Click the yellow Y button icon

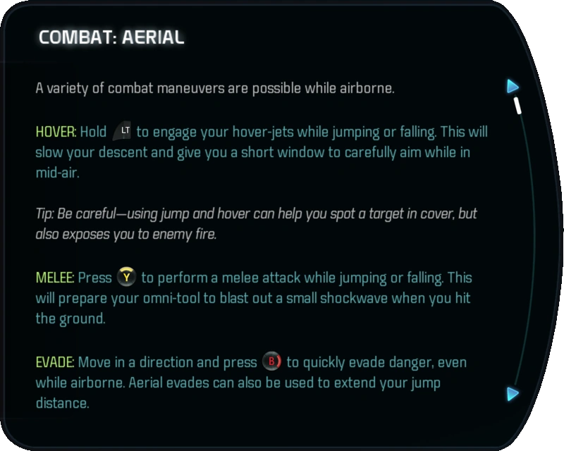click(x=127, y=277)
